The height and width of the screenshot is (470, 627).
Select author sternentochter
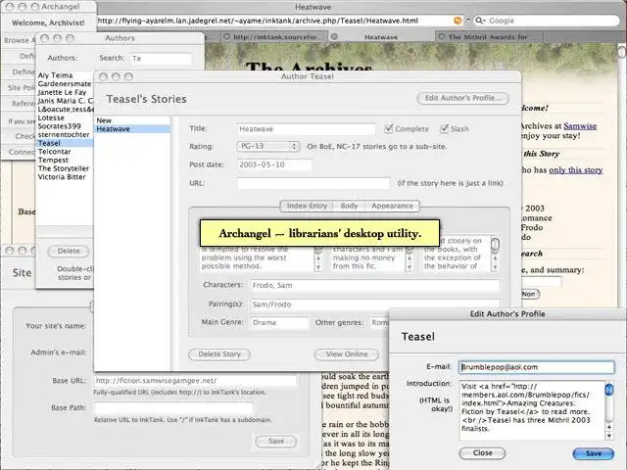tap(64, 135)
